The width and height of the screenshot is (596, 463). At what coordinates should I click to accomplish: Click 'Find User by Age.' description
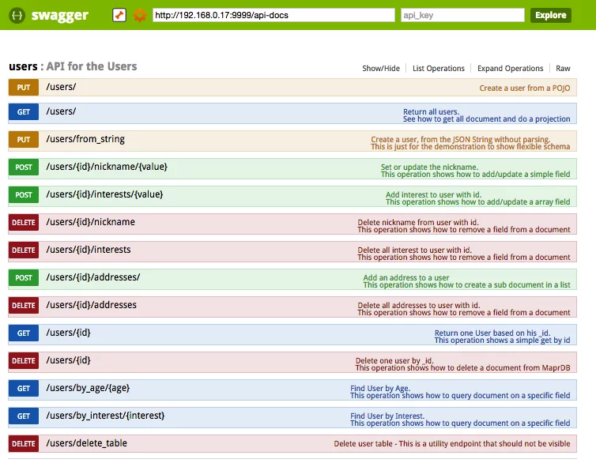click(x=380, y=389)
